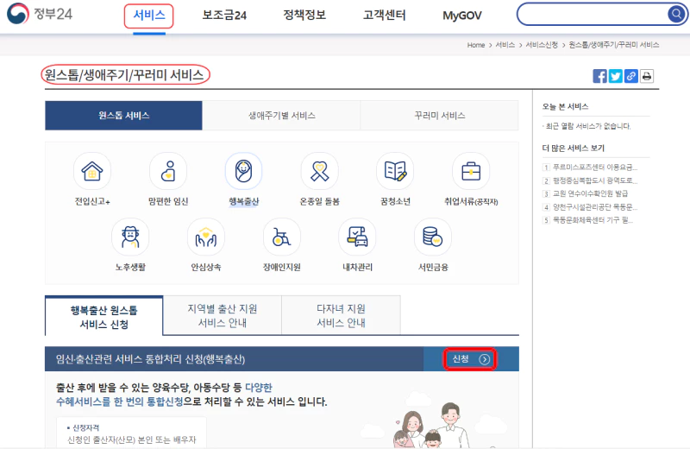The width and height of the screenshot is (690, 449).
Task: Click the 오늘 본 서비스 heading
Action: [565, 106]
